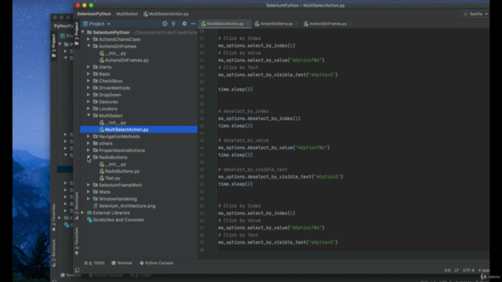Screen dimensions: 502x282
Task: Toggle the Structure side tool tab
Action: [x=77, y=205]
